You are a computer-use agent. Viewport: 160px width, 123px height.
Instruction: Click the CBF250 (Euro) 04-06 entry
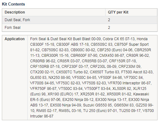click(x=115, y=50)
